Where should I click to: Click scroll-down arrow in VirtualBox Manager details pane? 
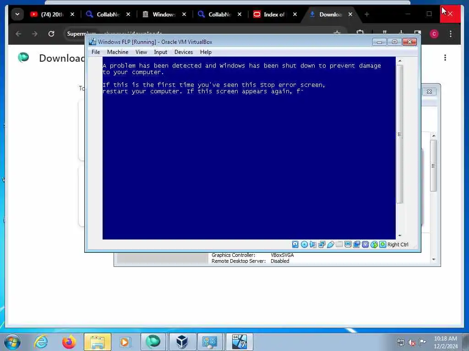pyautogui.click(x=434, y=260)
